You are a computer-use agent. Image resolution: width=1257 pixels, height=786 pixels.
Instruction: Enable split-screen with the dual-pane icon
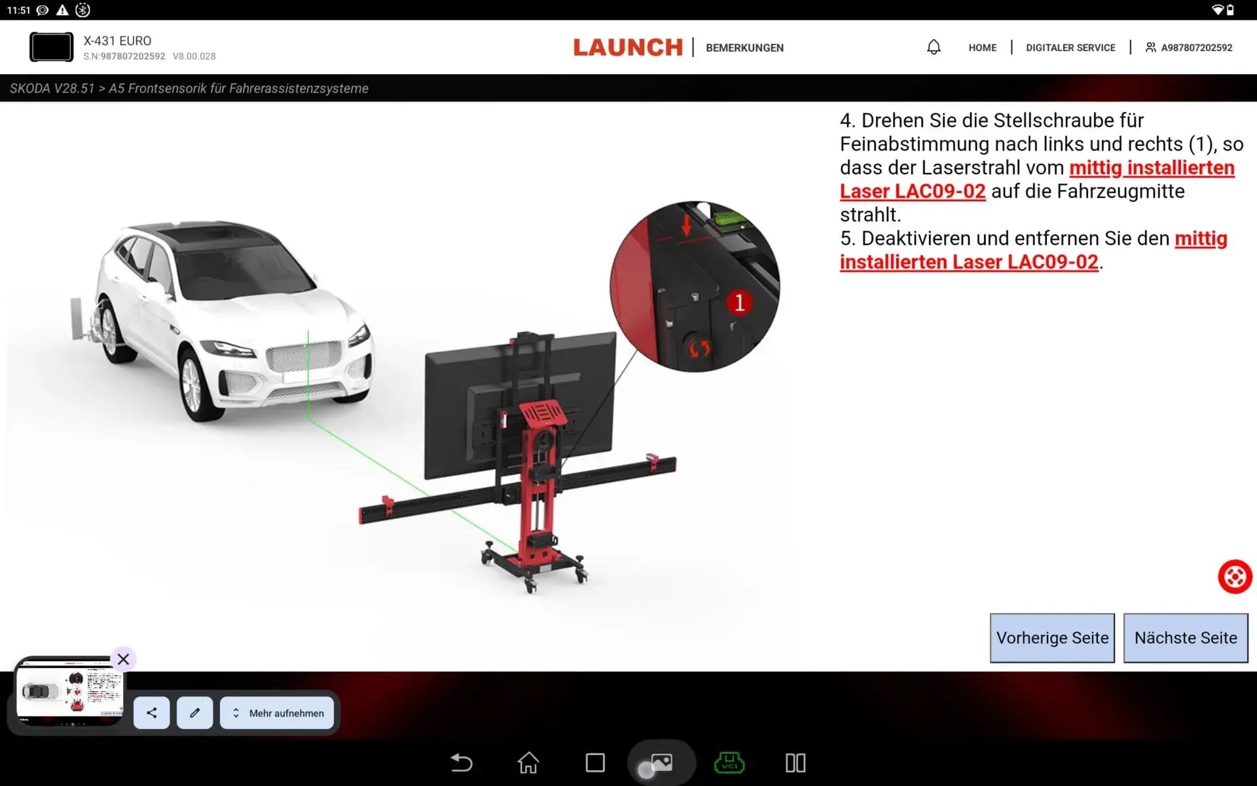[x=795, y=762]
